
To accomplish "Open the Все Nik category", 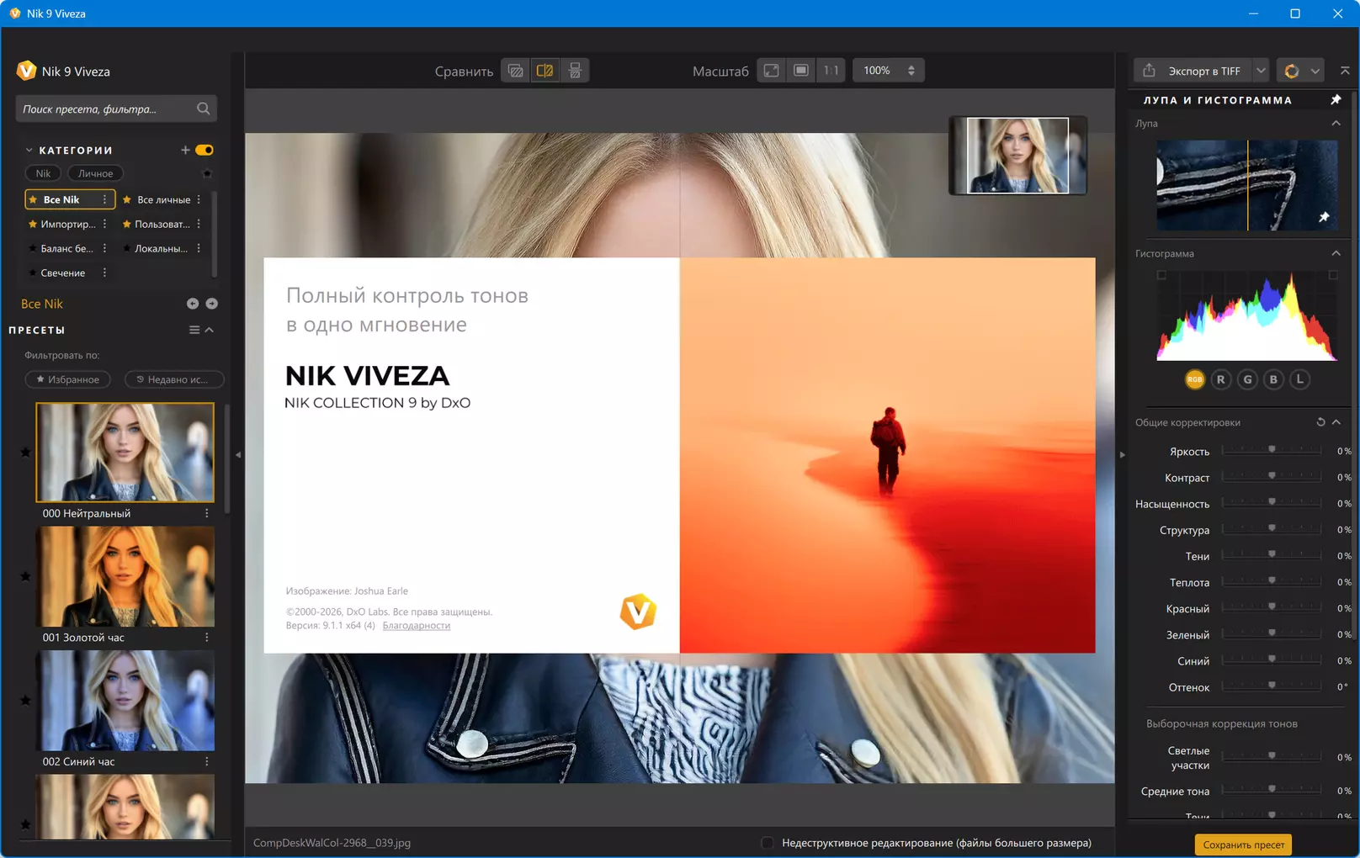I will (61, 199).
